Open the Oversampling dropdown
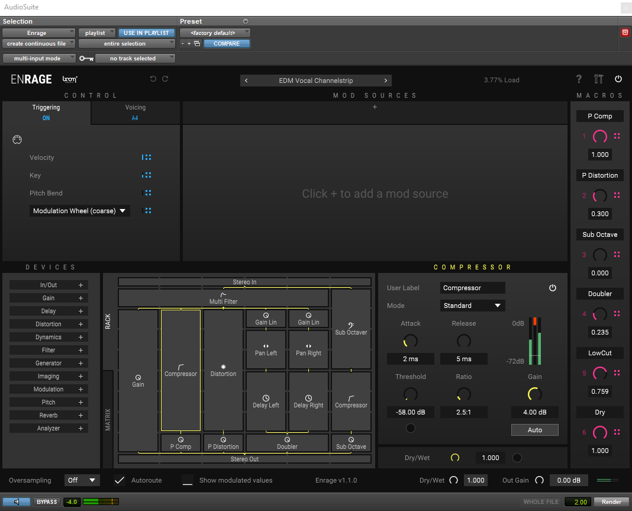This screenshot has width=632, height=511. click(x=82, y=480)
